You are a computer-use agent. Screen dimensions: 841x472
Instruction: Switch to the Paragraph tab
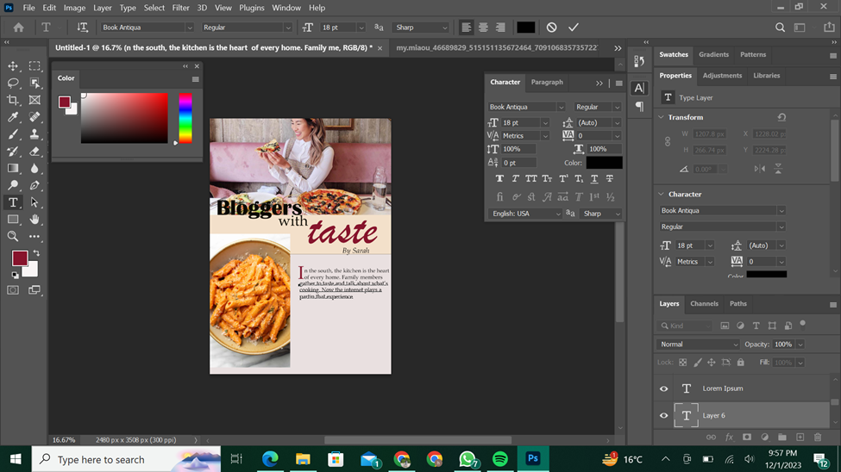pyautogui.click(x=547, y=83)
